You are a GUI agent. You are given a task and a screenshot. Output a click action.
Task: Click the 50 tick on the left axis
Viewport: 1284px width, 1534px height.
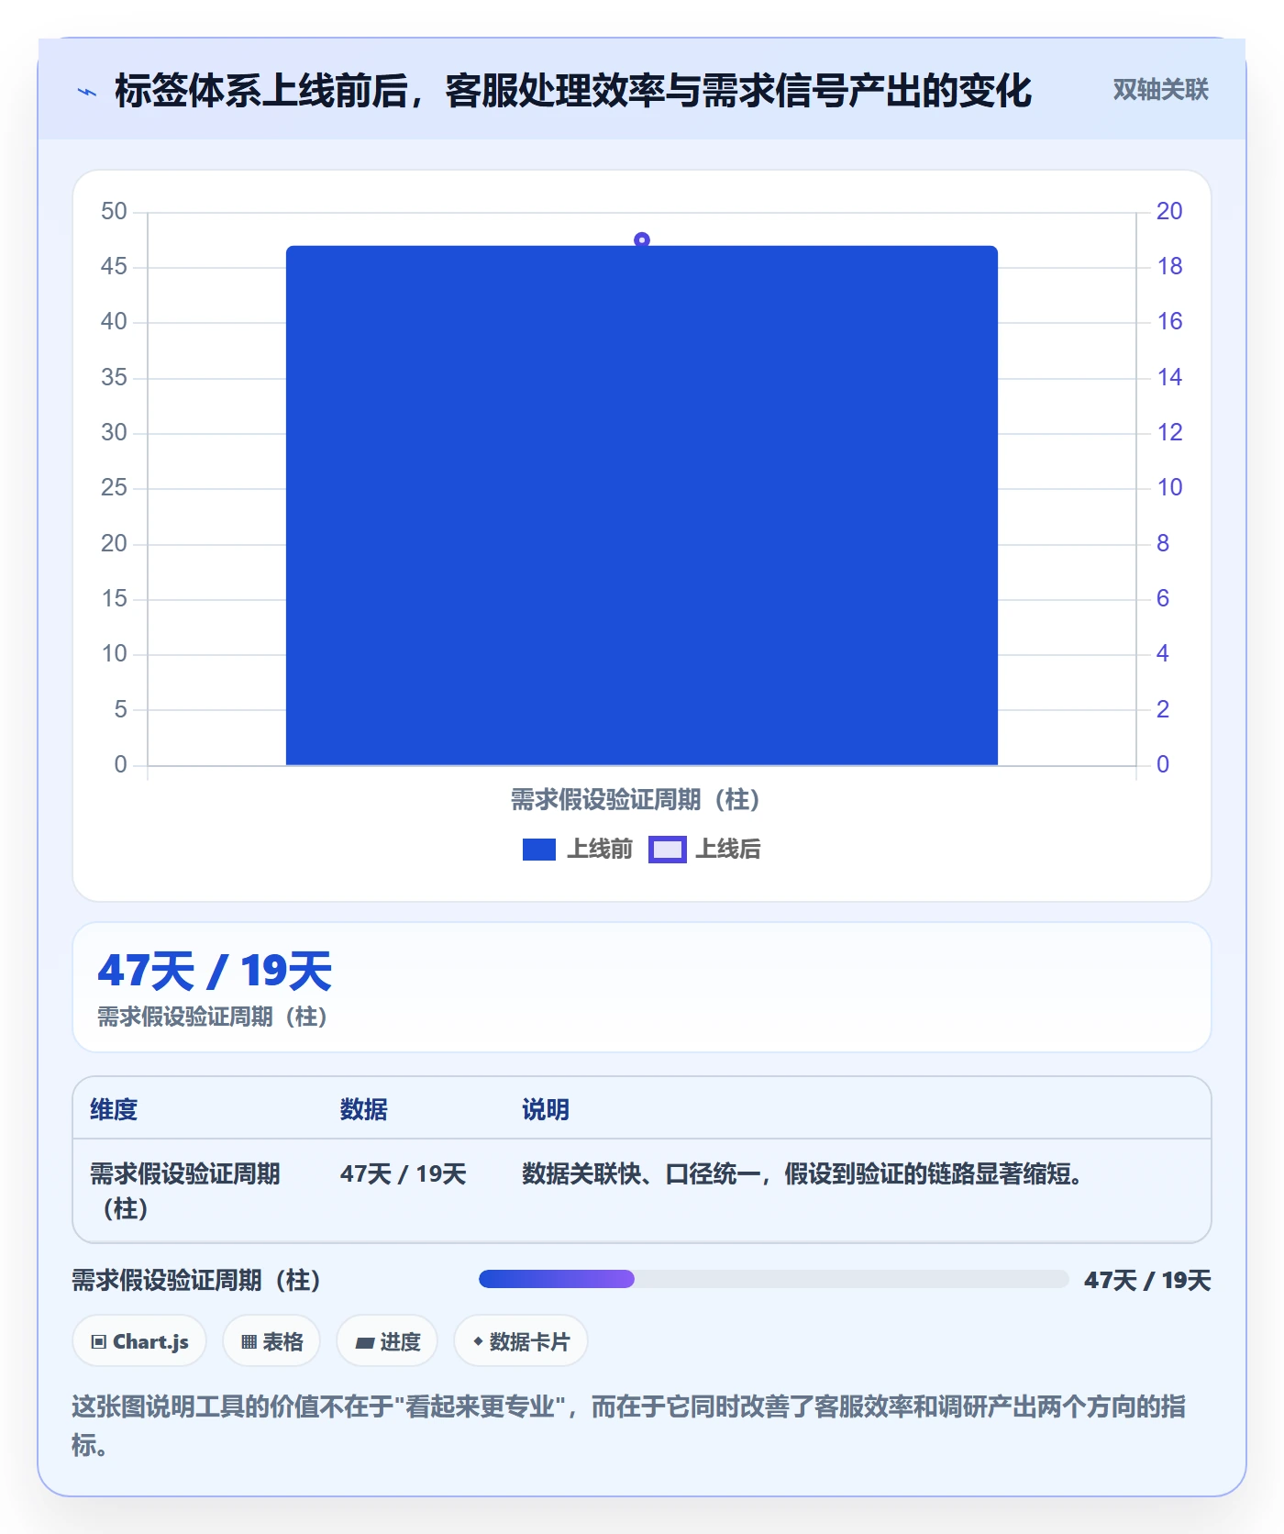115,212
